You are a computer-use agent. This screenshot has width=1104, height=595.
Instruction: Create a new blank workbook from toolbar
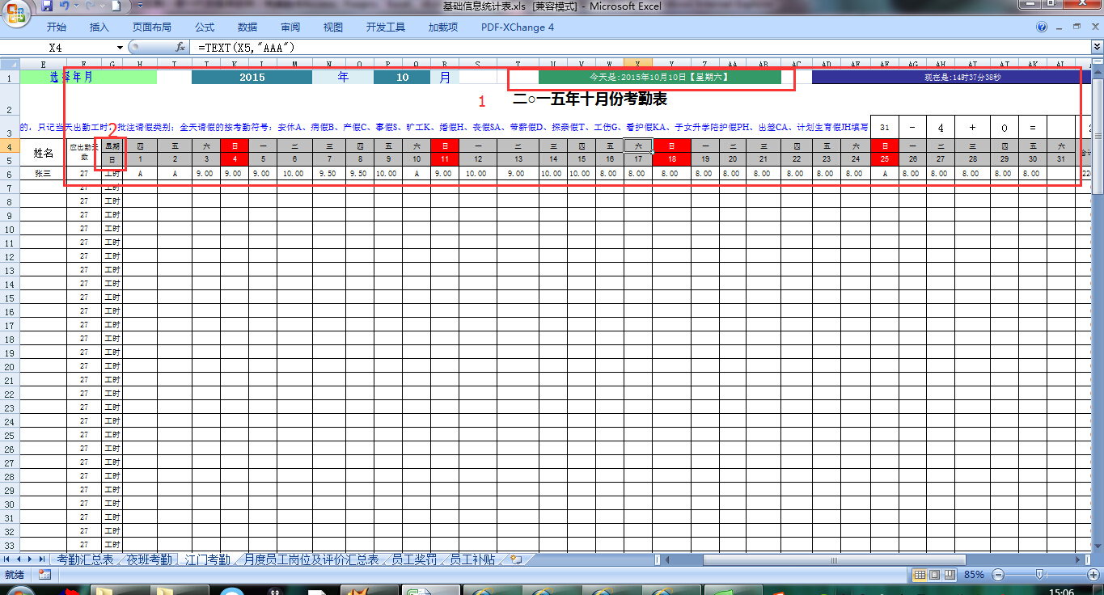click(x=116, y=6)
